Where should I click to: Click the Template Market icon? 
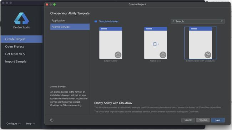[96, 22]
